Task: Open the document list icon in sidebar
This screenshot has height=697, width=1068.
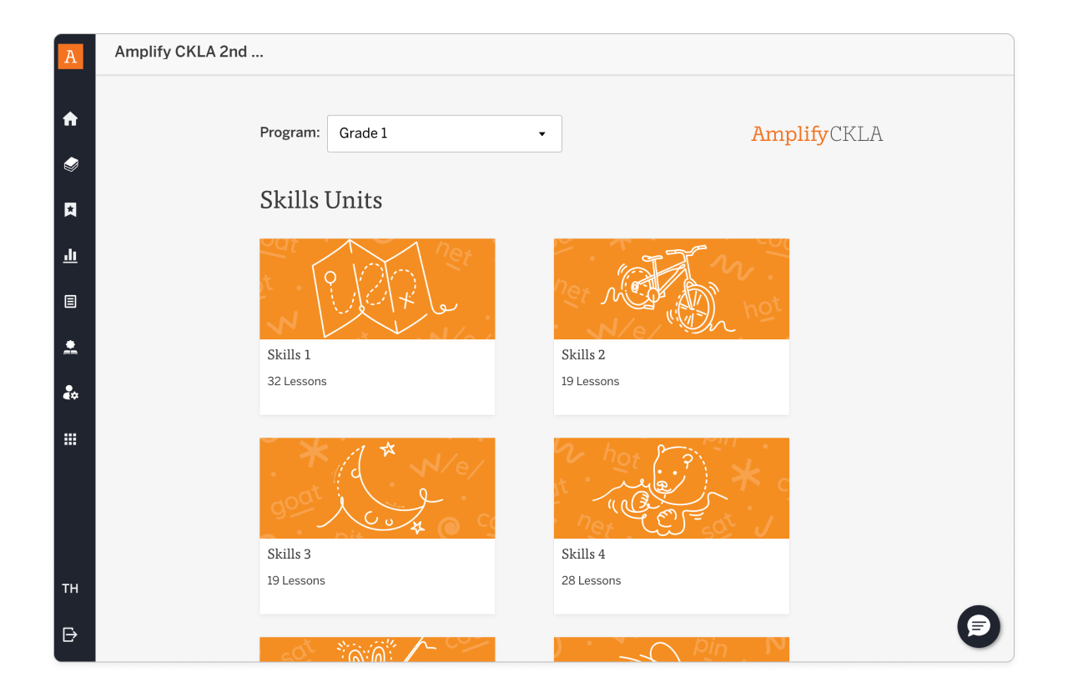Action: 71,301
